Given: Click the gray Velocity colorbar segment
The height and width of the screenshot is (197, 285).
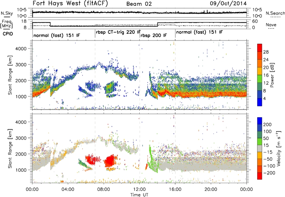Looking at the screenshot, I should (260, 149).
